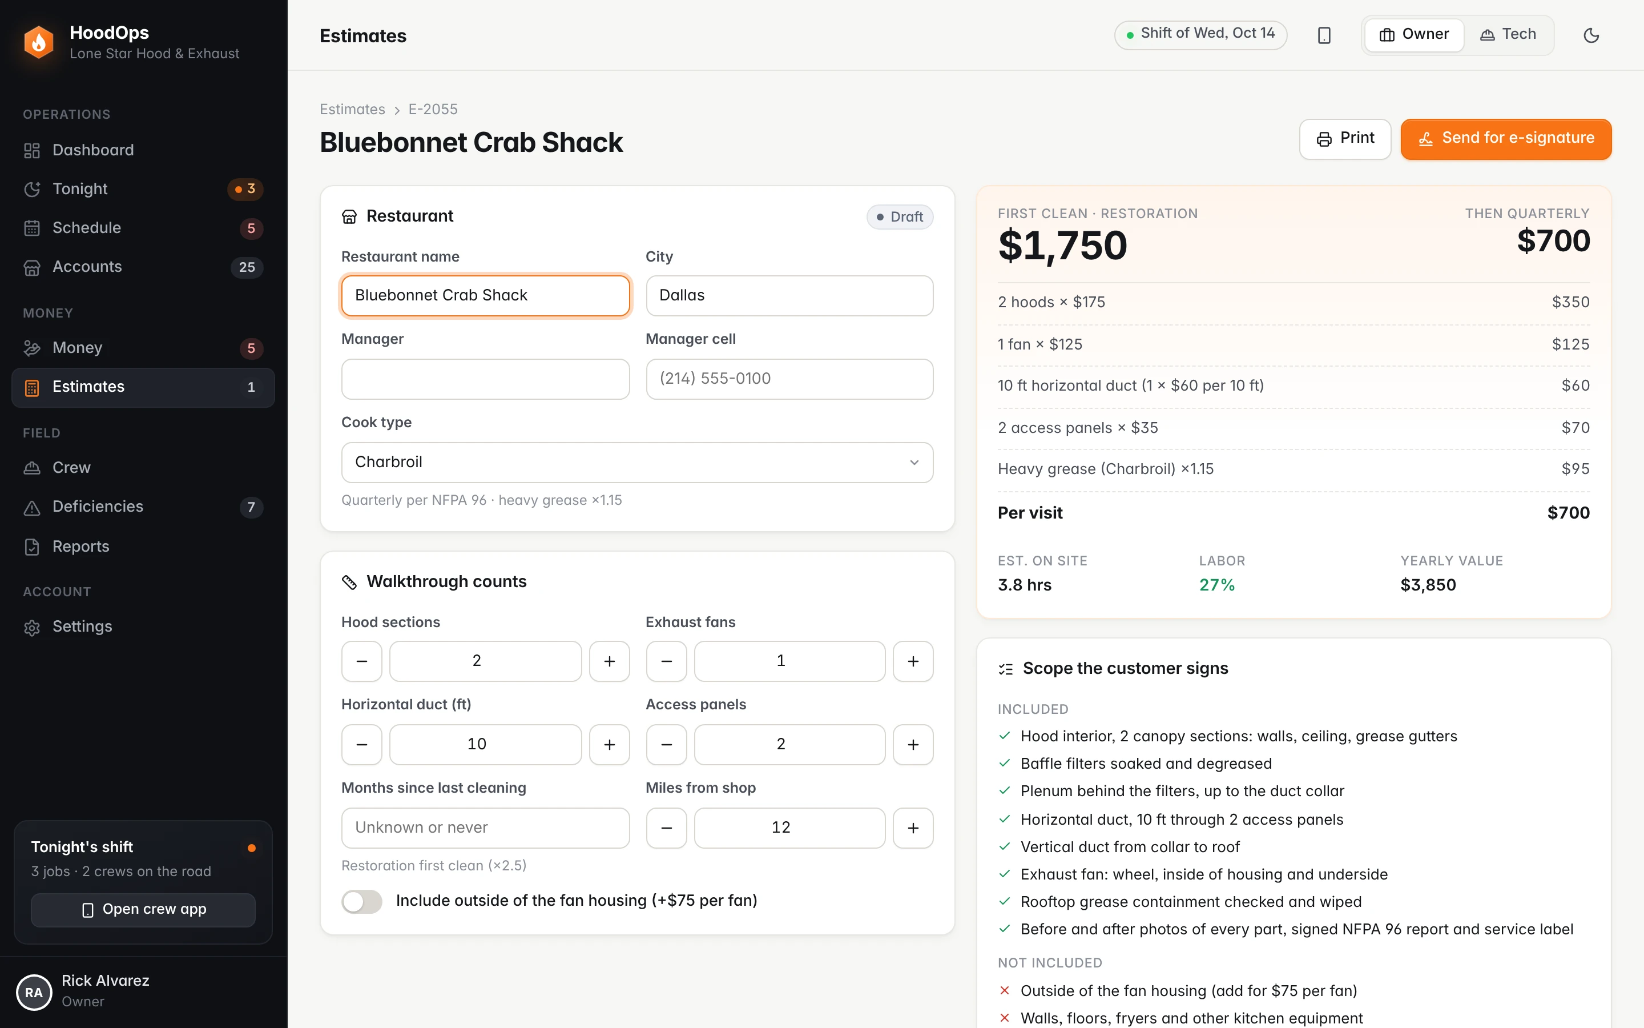Open Reports in sidebar

pyautogui.click(x=143, y=547)
